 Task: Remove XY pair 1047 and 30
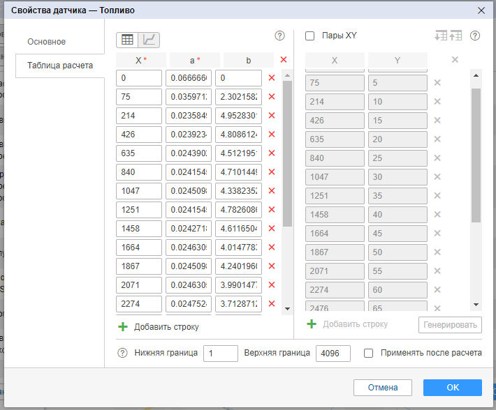(x=437, y=176)
